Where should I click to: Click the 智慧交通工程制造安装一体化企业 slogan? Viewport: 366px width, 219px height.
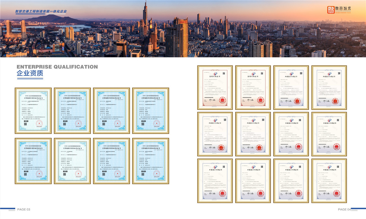pyautogui.click(x=41, y=12)
